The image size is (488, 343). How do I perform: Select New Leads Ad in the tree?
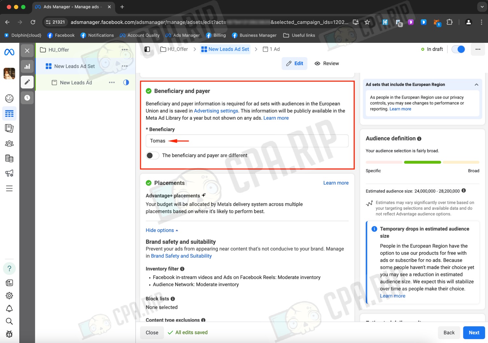(x=76, y=83)
